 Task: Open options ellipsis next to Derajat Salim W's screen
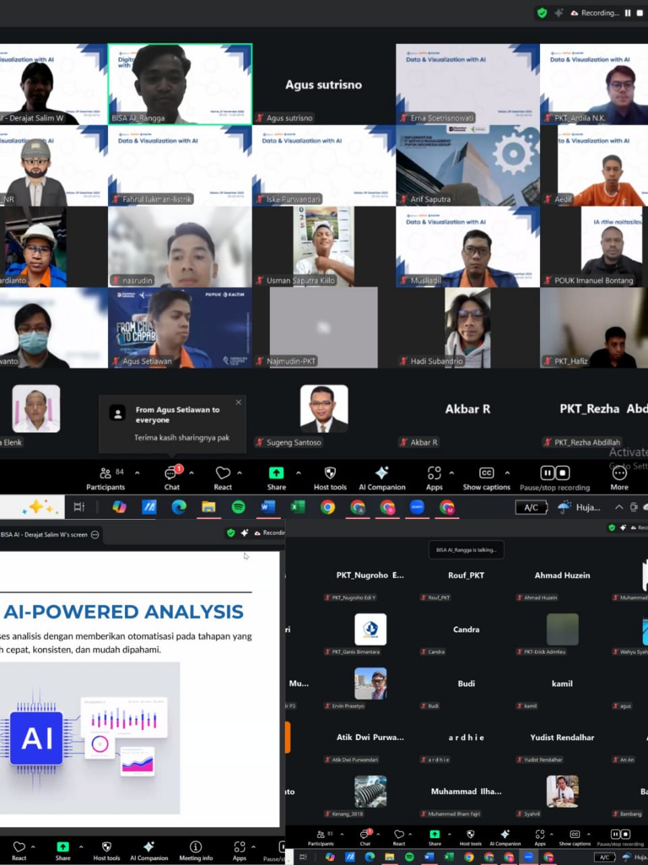click(95, 535)
